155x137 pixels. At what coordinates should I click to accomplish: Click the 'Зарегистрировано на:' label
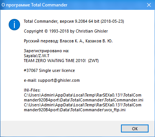pyautogui.click(x=46, y=51)
